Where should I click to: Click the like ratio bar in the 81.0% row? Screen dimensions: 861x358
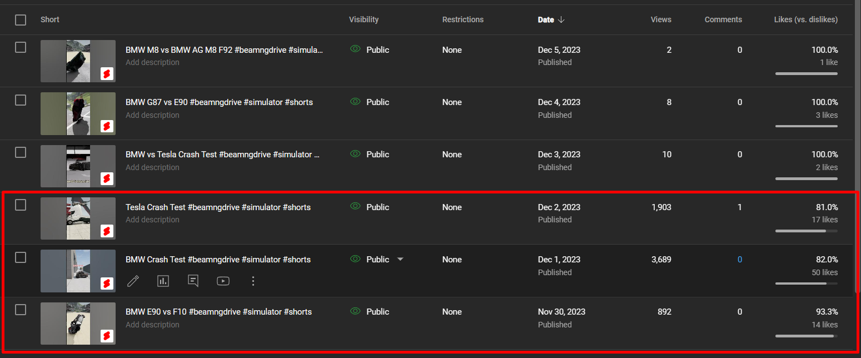click(x=807, y=231)
